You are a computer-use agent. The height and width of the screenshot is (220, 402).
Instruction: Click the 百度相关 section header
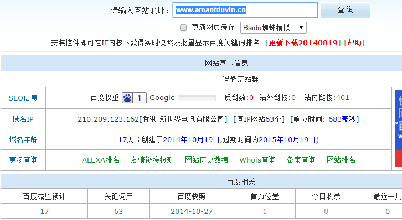click(241, 182)
